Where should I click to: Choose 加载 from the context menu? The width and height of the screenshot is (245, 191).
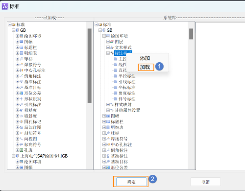pos(145,67)
